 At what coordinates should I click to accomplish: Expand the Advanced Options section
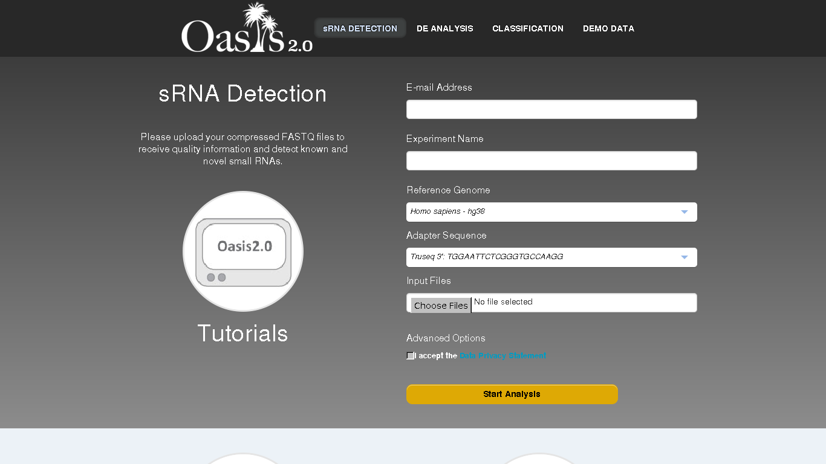pos(446,338)
